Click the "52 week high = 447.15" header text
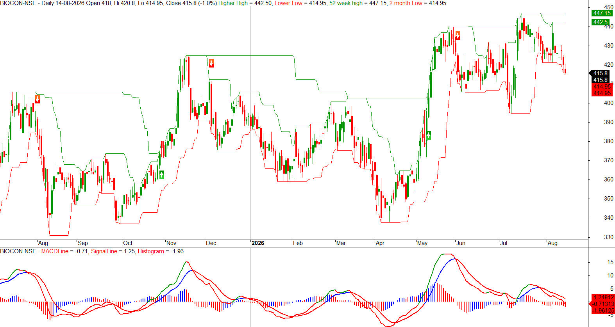This screenshot has height=327, width=615. [358, 3]
